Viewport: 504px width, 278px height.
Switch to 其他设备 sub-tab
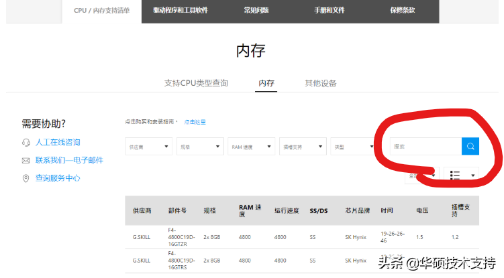coord(321,83)
